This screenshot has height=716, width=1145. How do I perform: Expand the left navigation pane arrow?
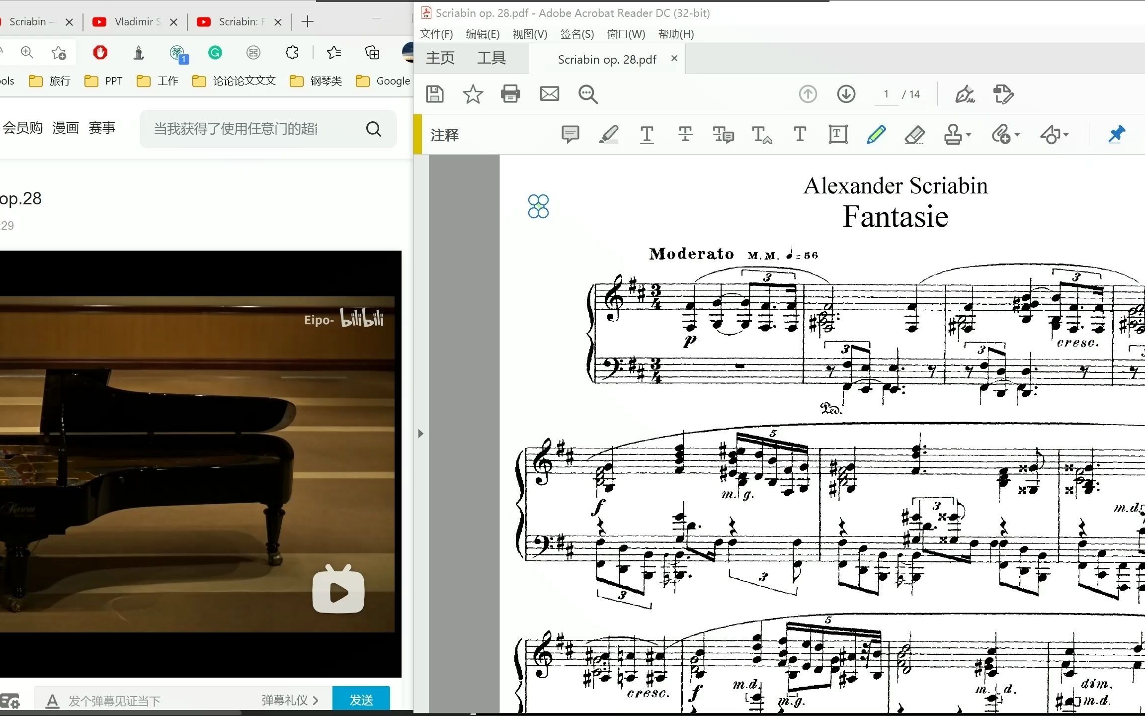[x=421, y=434]
